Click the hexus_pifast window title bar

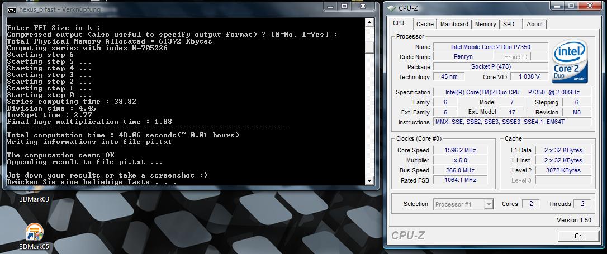tap(163, 9)
